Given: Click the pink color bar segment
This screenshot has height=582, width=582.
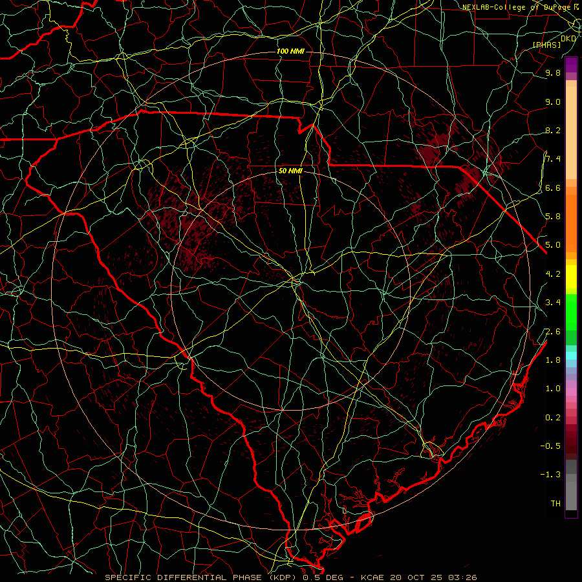Looking at the screenshot, I should point(571,392).
